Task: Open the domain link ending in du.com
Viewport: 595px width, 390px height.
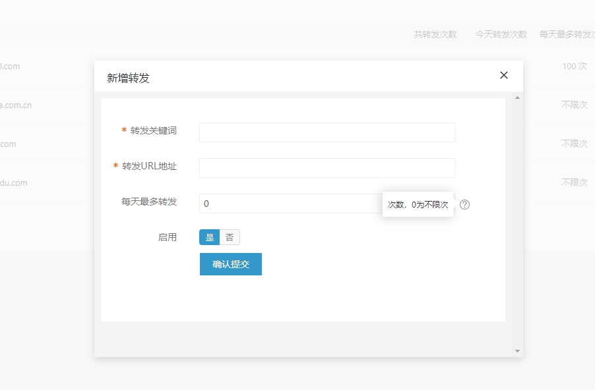Action: [13, 182]
